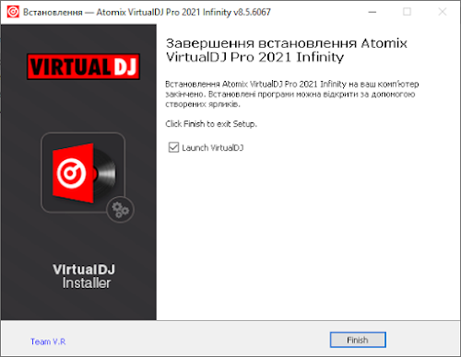Image resolution: width=461 pixels, height=357 pixels.
Task: Click the VirtualDJ icon in title bar
Action: point(13,12)
